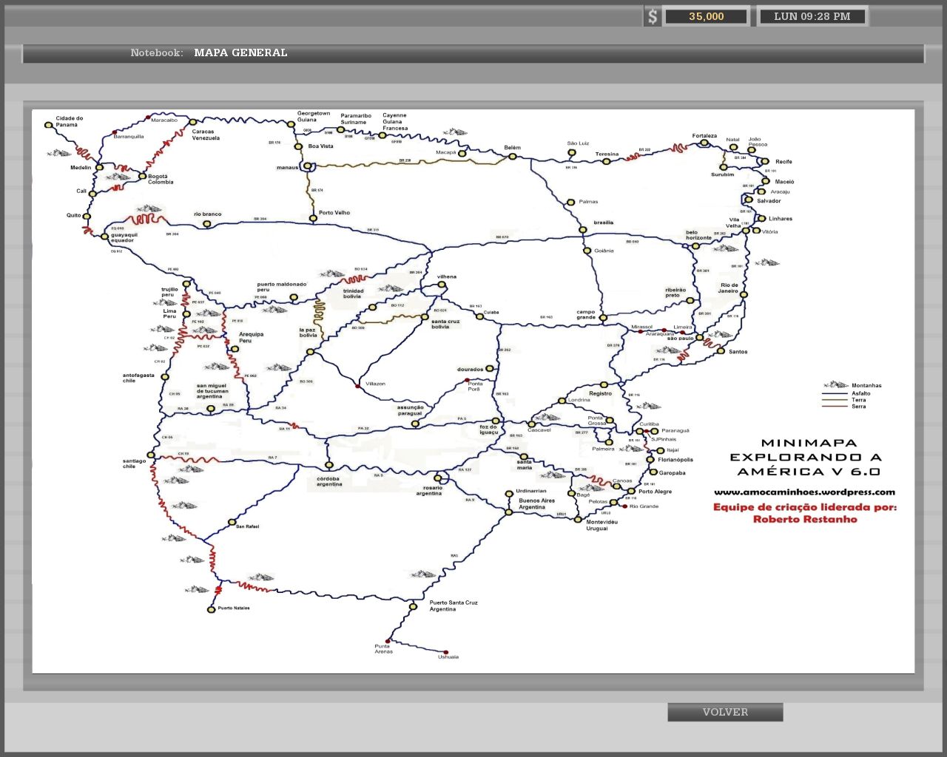This screenshot has width=947, height=757.
Task: Click the Montanhas legend mountain icon
Action: click(836, 385)
